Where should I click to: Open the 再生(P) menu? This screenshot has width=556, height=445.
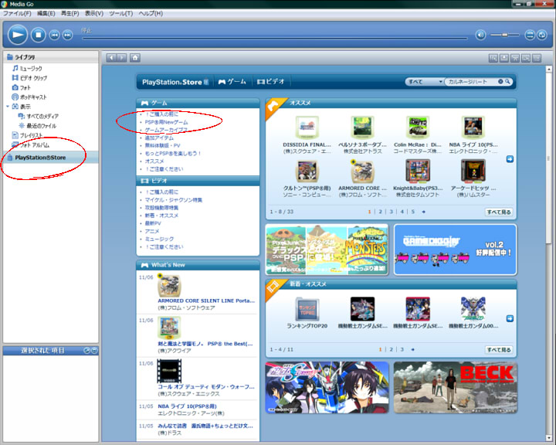coord(69,13)
